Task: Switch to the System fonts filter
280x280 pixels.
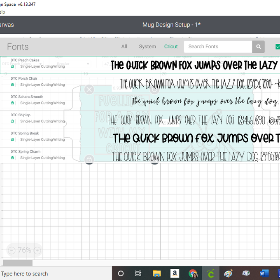Action: [x=147, y=47]
